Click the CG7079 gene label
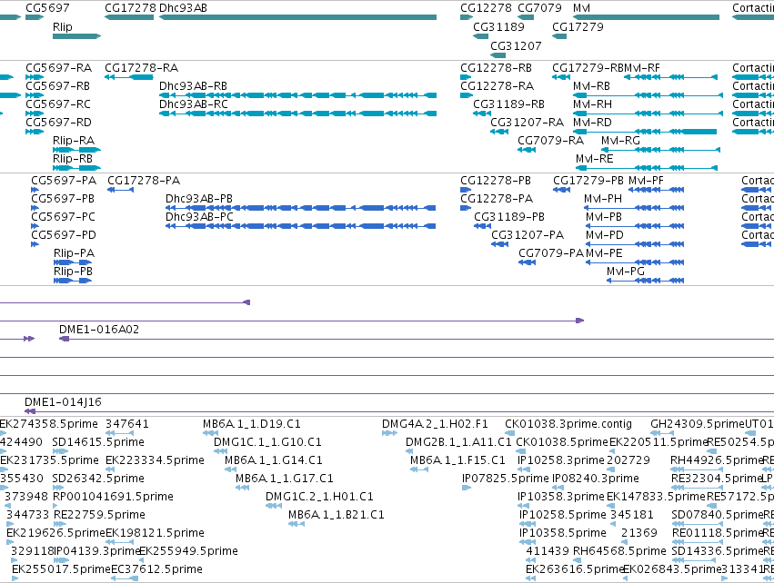The height and width of the screenshot is (583, 774). click(x=539, y=8)
